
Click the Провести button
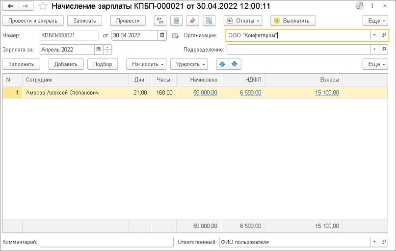tap(128, 21)
